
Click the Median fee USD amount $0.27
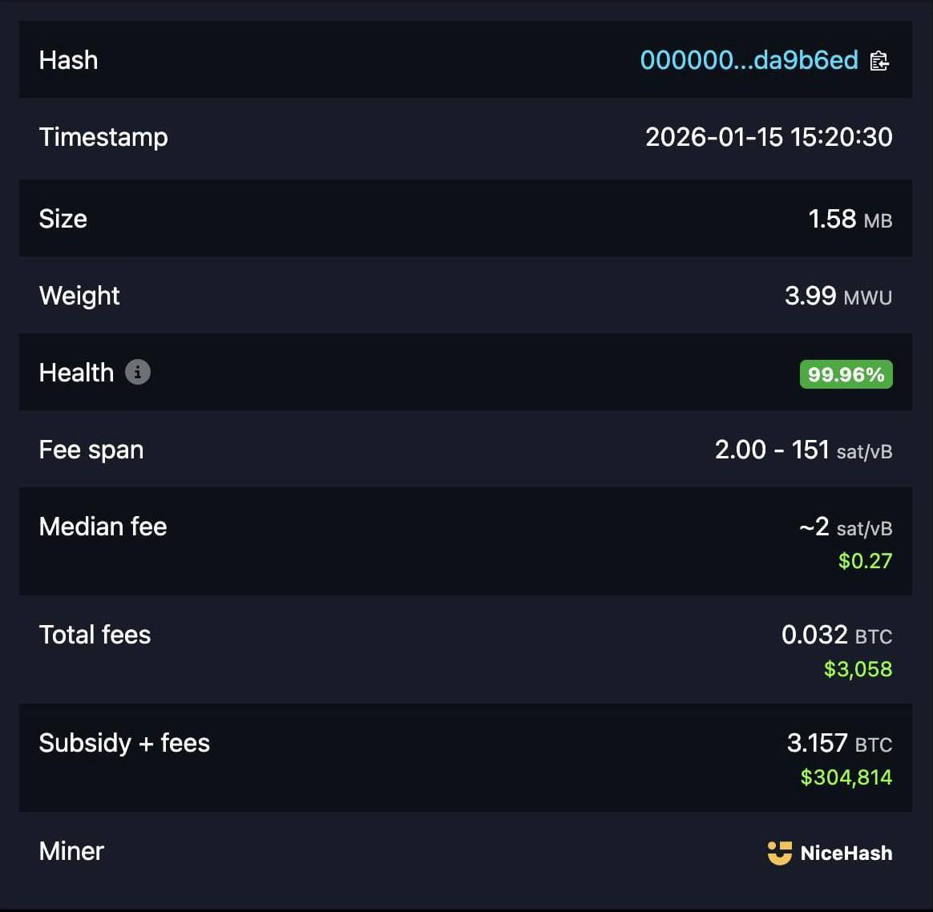pyautogui.click(x=865, y=560)
